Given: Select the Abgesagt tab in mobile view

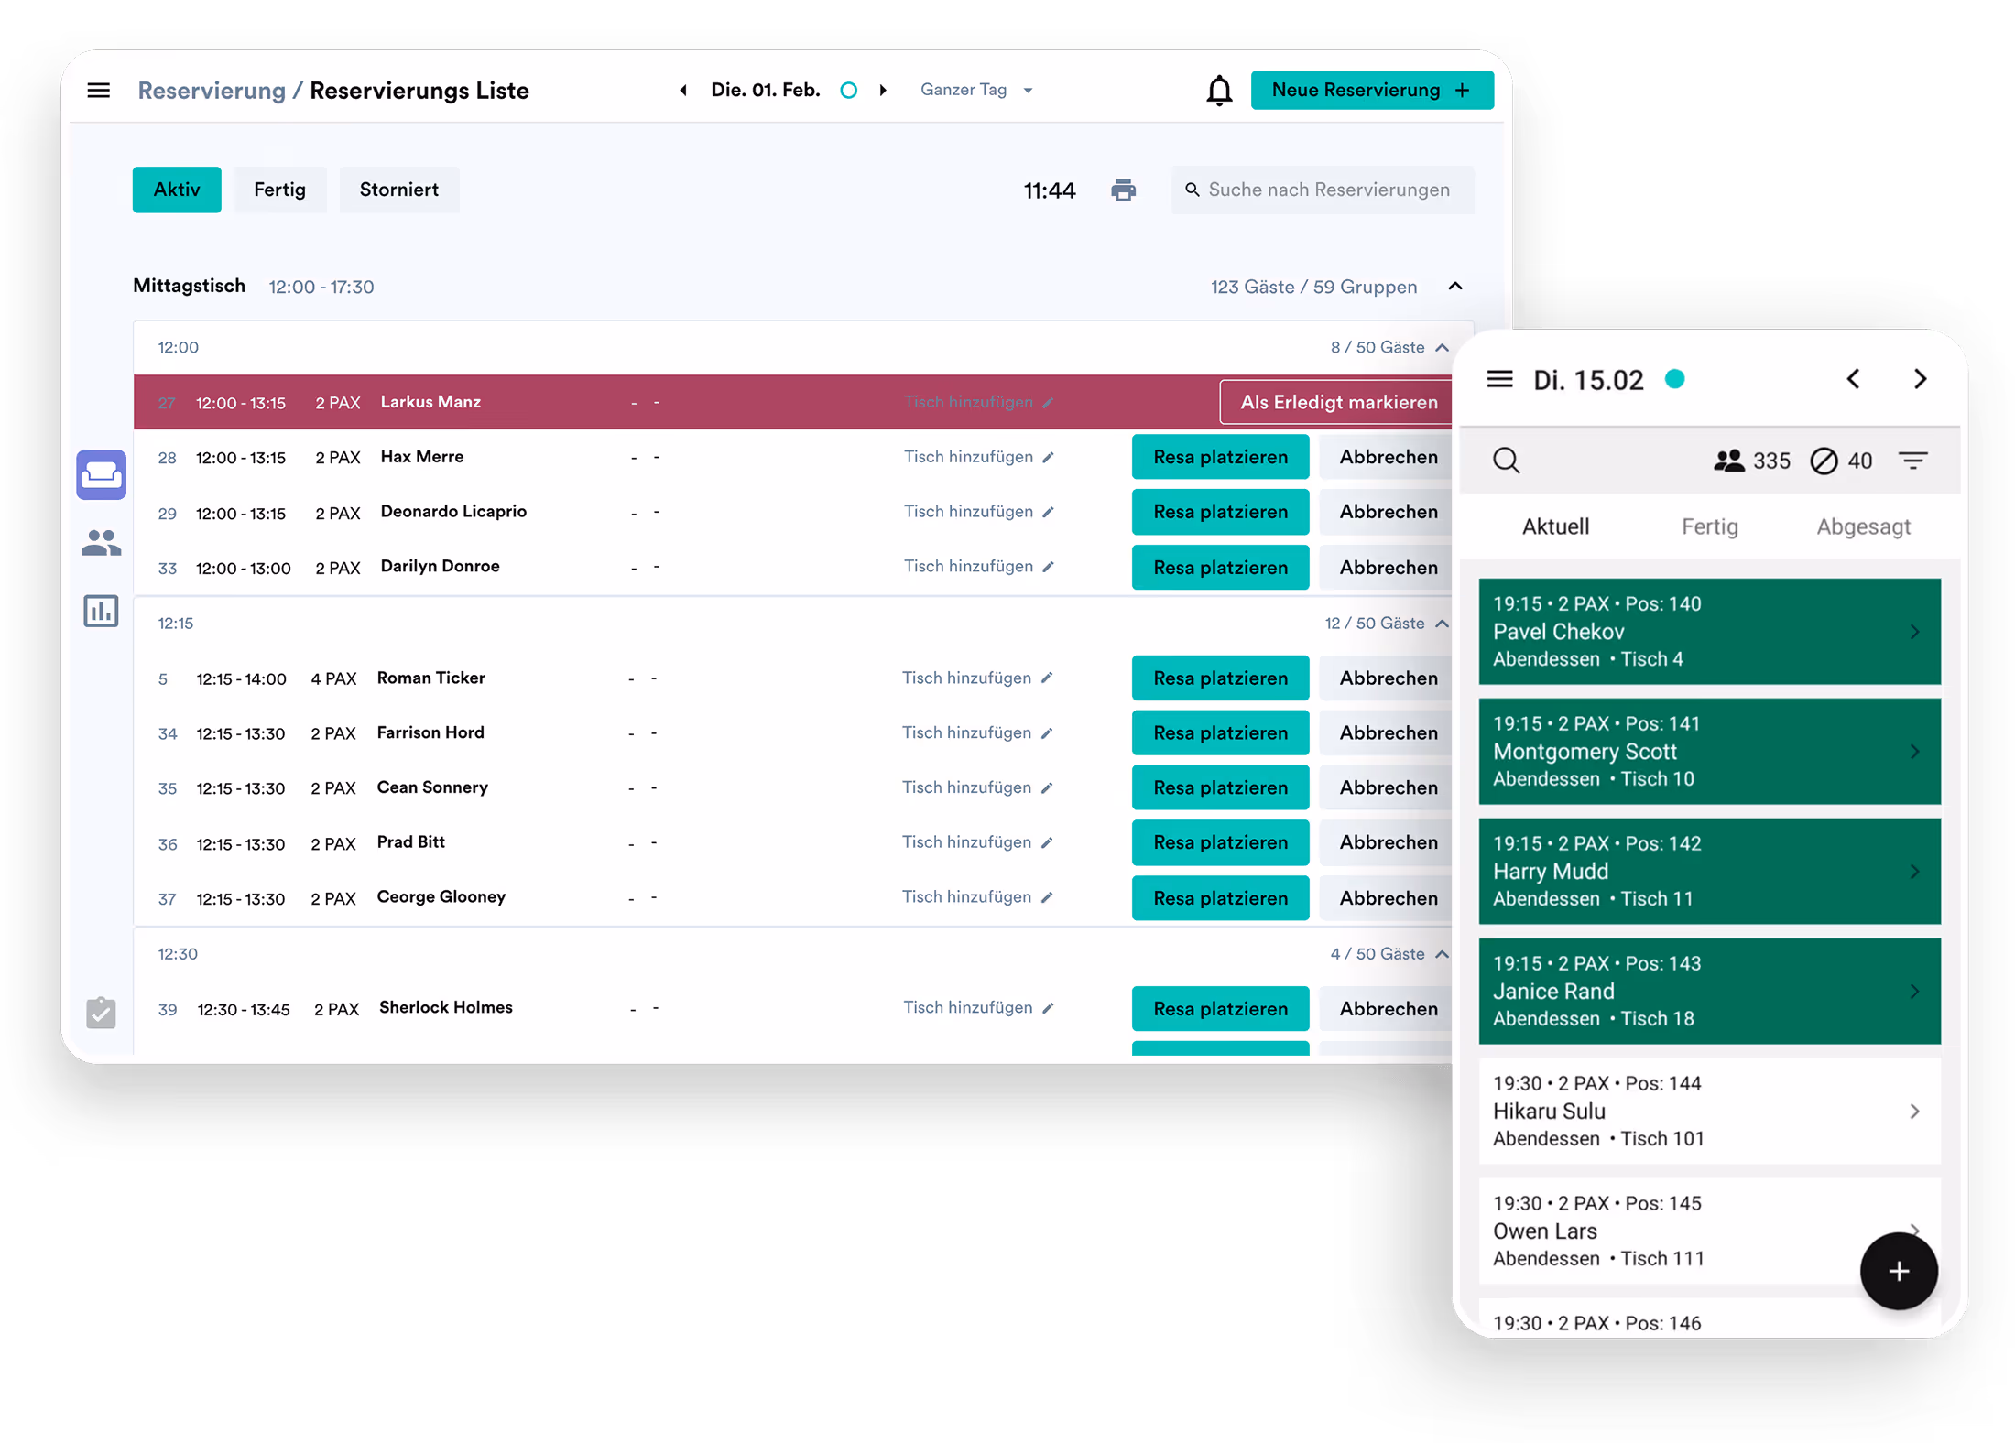Looking at the screenshot, I should [1863, 526].
